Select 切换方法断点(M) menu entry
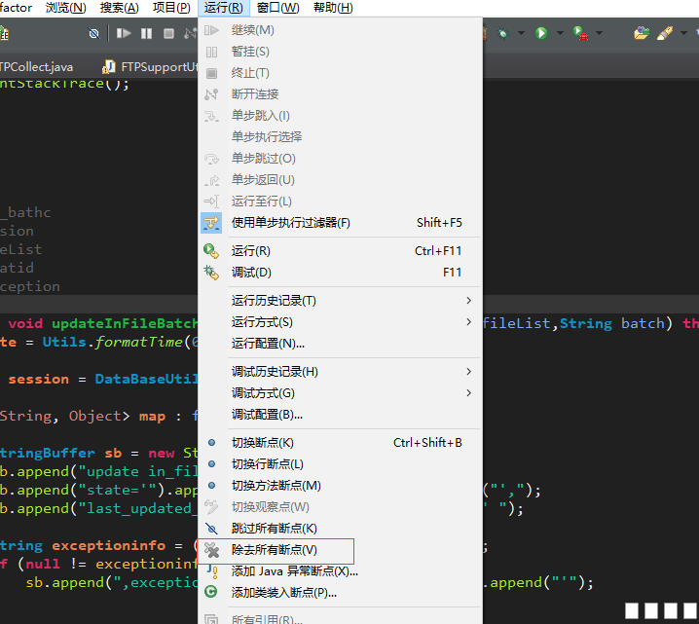This screenshot has width=699, height=624. [x=276, y=486]
